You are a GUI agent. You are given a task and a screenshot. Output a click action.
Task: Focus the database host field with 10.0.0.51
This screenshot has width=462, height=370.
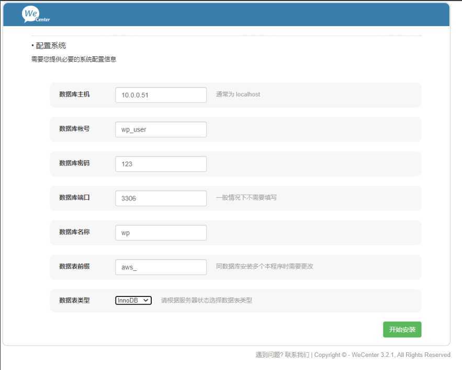tap(161, 95)
